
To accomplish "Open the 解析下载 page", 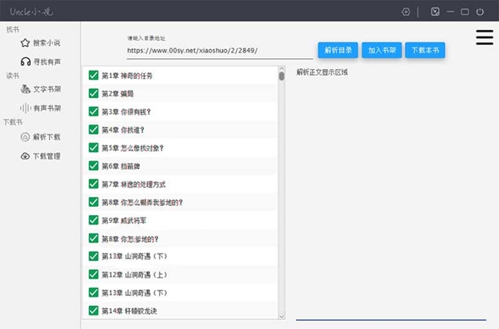I will coord(41,137).
